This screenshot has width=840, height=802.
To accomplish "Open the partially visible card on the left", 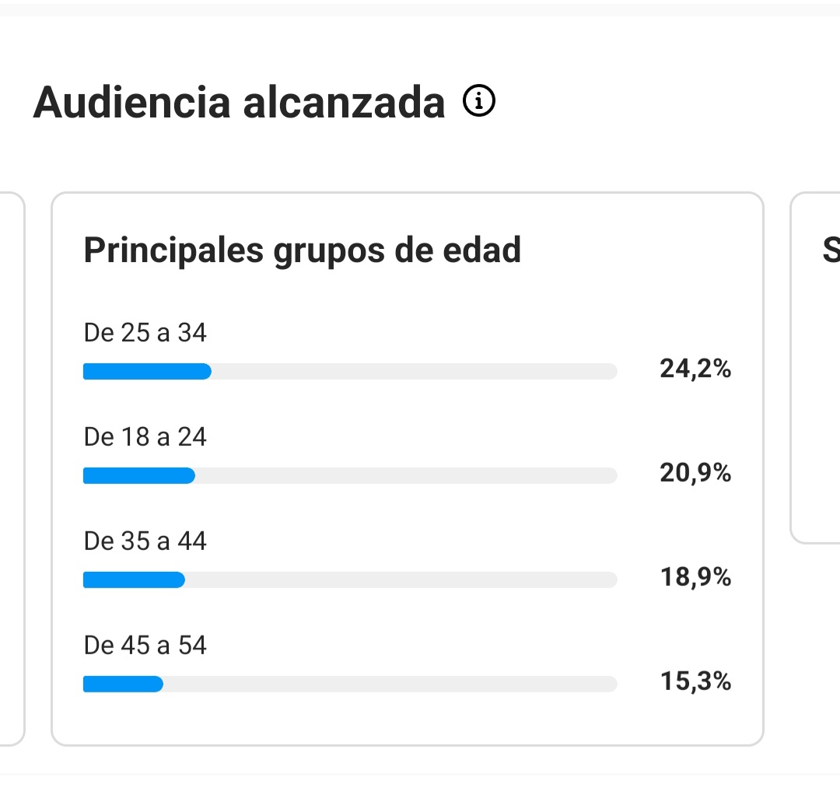I will (x=12, y=469).
